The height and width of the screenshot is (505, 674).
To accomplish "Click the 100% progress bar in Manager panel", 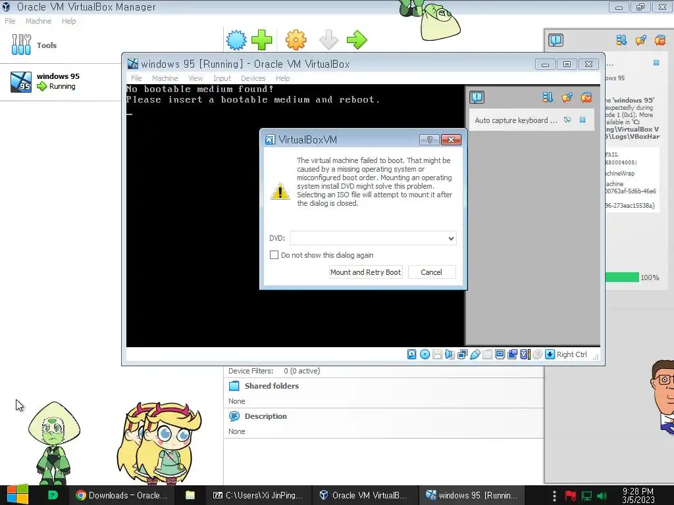I will pos(622,277).
